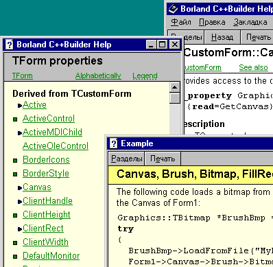Open the ClientRect property link
This screenshot has height=267, width=273.
[43, 229]
